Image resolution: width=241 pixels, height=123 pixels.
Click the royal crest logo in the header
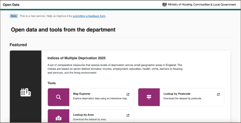coord(164,5)
